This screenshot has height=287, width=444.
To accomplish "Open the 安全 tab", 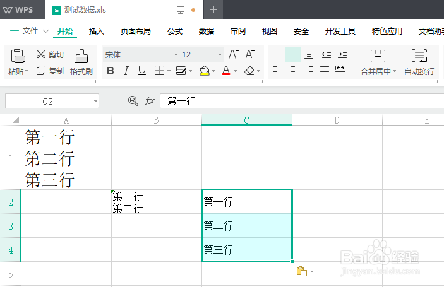I will coord(301,31).
